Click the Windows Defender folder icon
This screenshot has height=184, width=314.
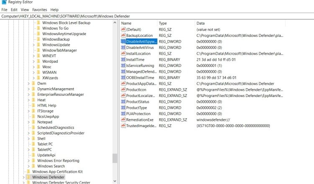28,177
